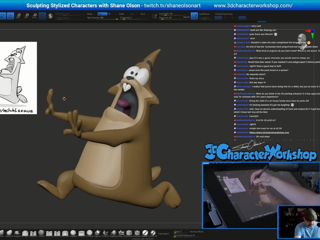
Task: Click the Range slider
Action: 181,231
